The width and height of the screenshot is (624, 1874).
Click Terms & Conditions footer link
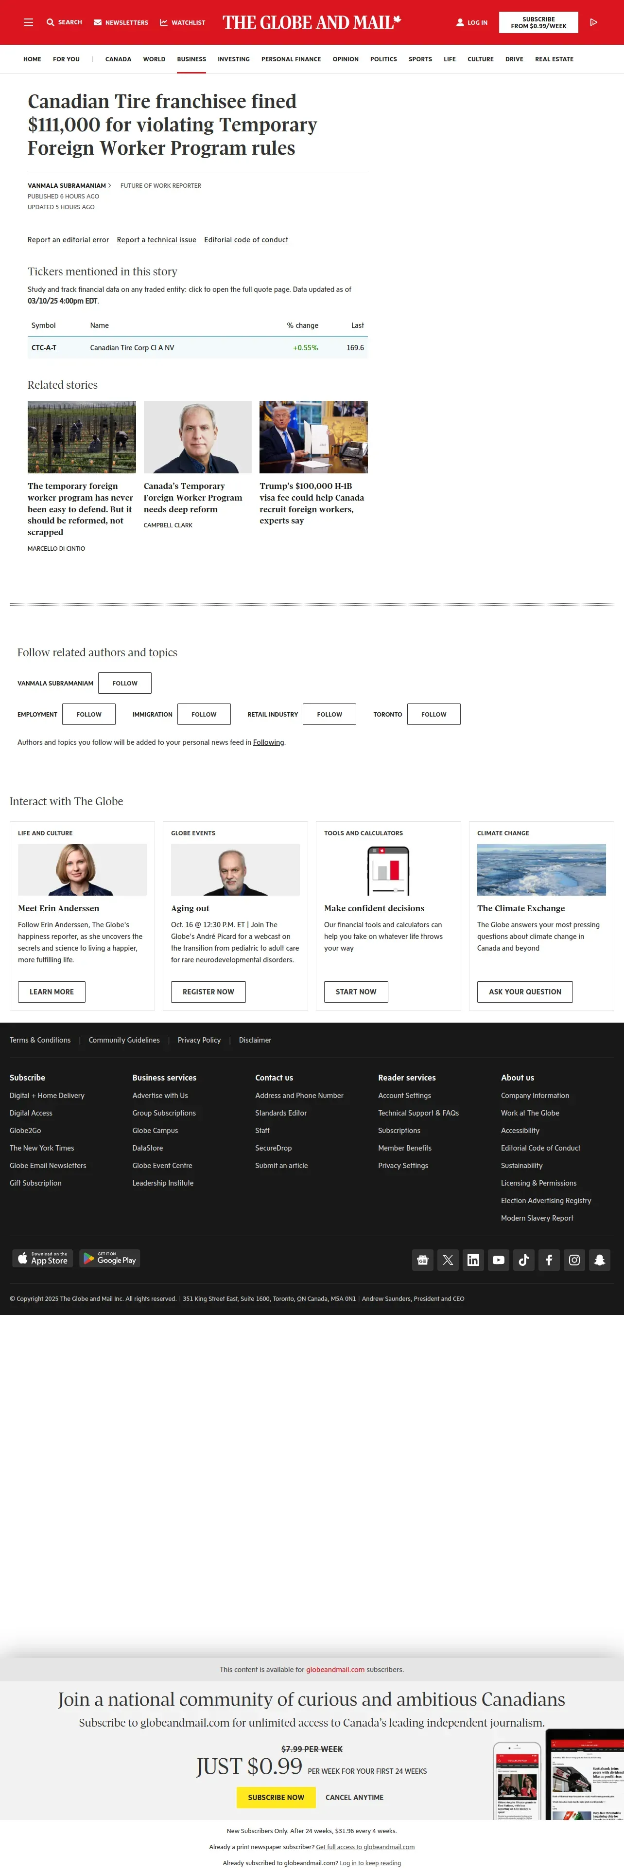(40, 1040)
